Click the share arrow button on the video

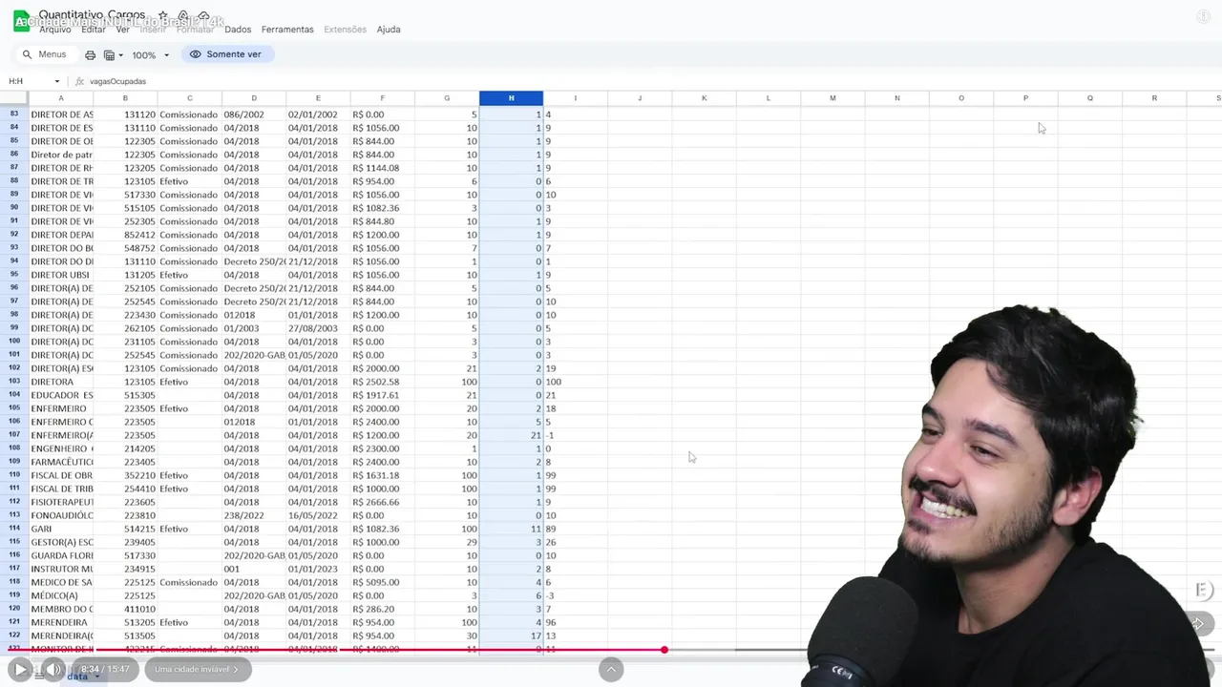pyautogui.click(x=1198, y=623)
